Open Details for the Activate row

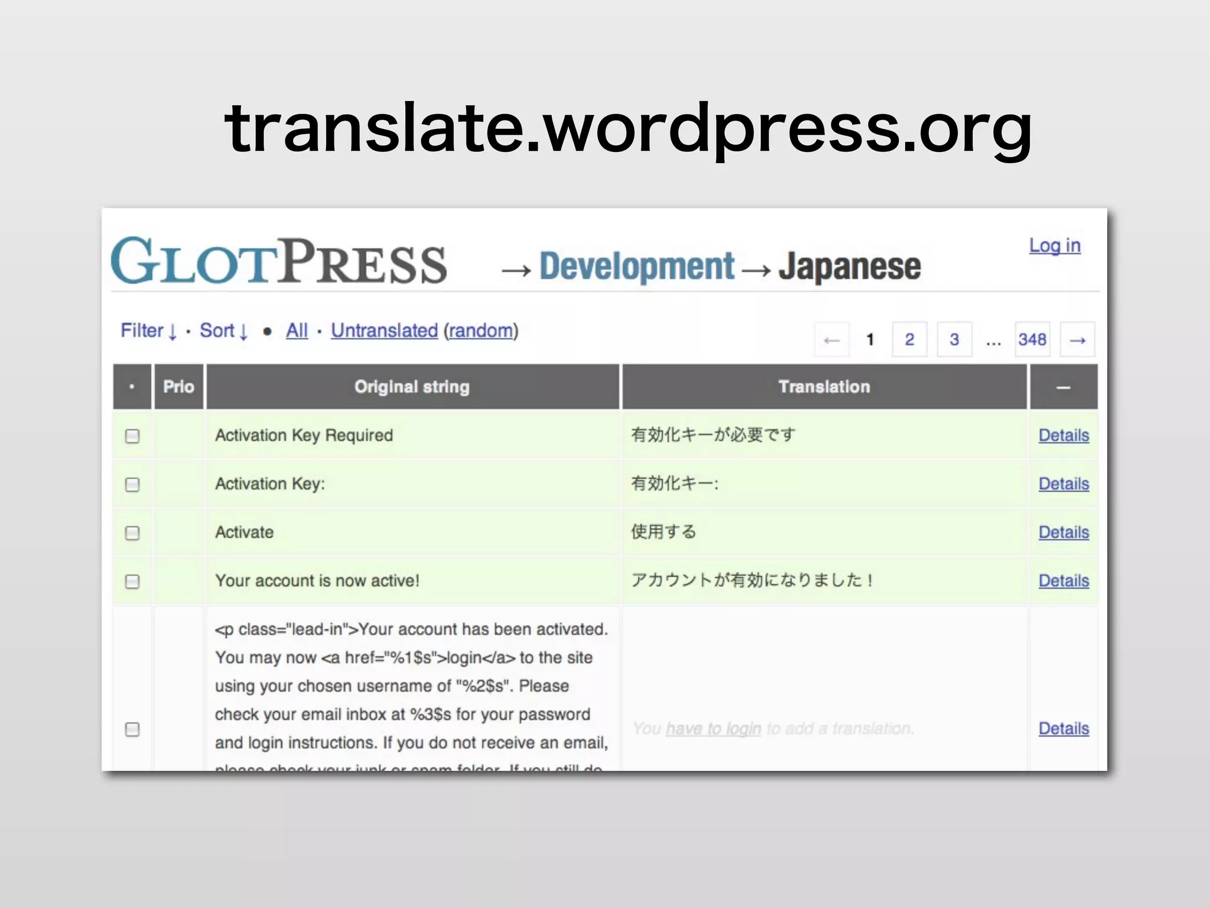pyautogui.click(x=1063, y=532)
